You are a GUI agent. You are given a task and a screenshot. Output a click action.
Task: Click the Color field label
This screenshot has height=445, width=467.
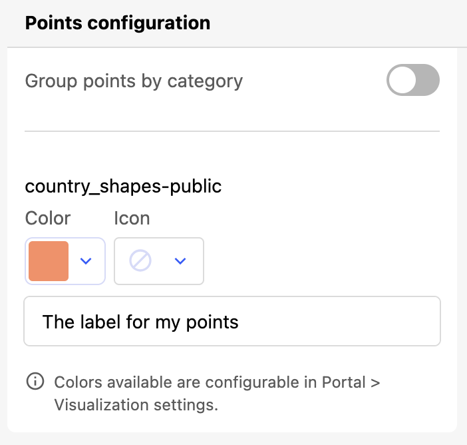pos(47,218)
